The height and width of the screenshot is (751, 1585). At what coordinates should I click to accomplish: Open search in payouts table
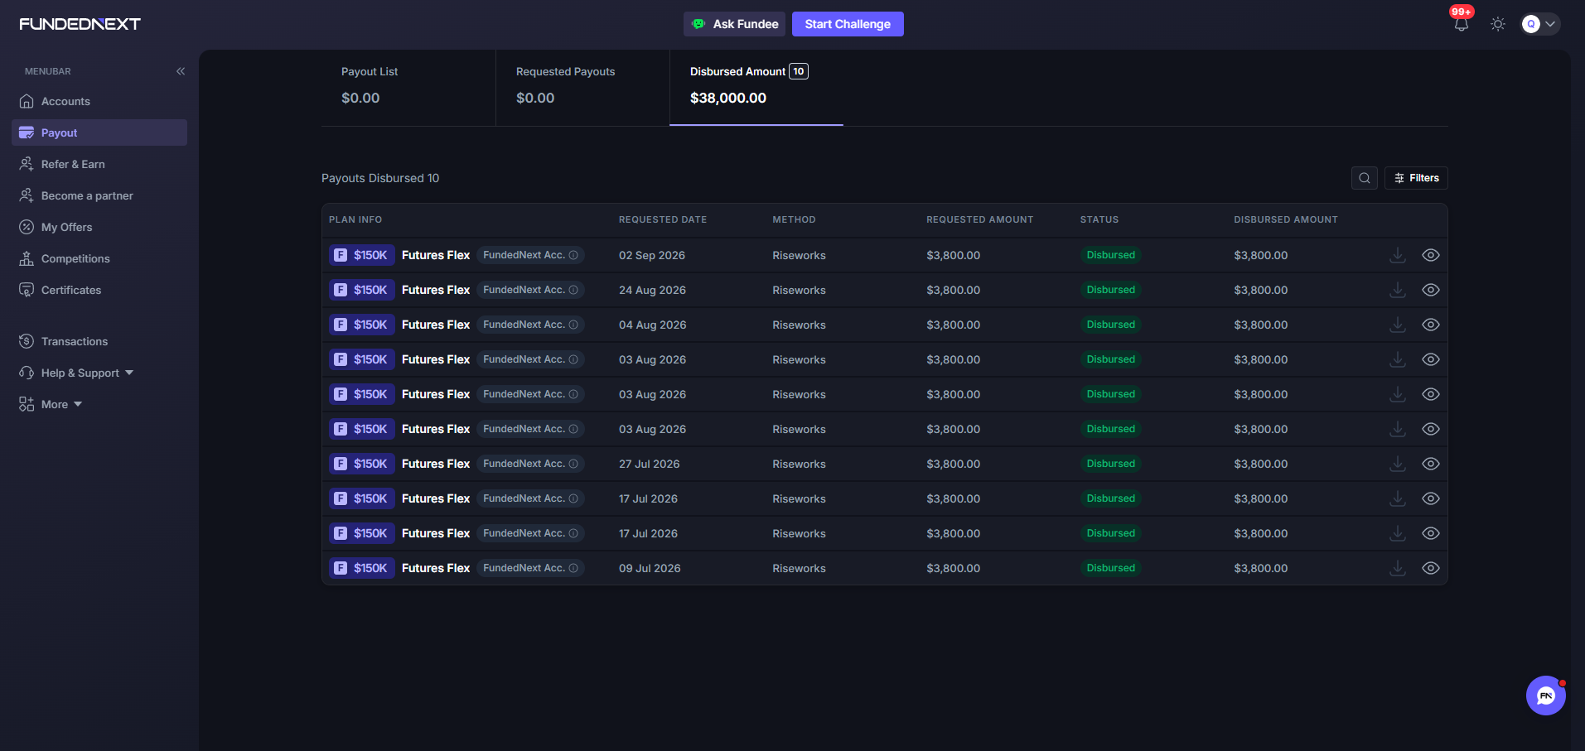1365,178
